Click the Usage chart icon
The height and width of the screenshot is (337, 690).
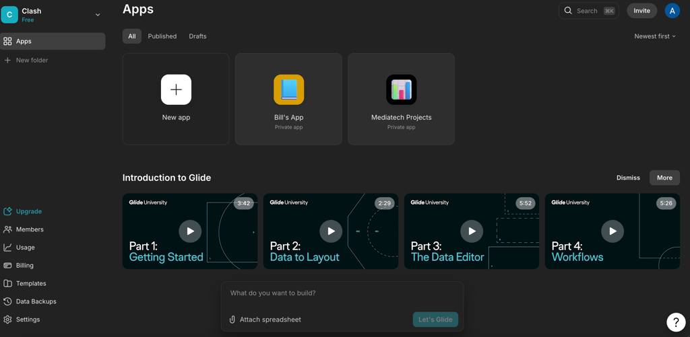click(7, 248)
